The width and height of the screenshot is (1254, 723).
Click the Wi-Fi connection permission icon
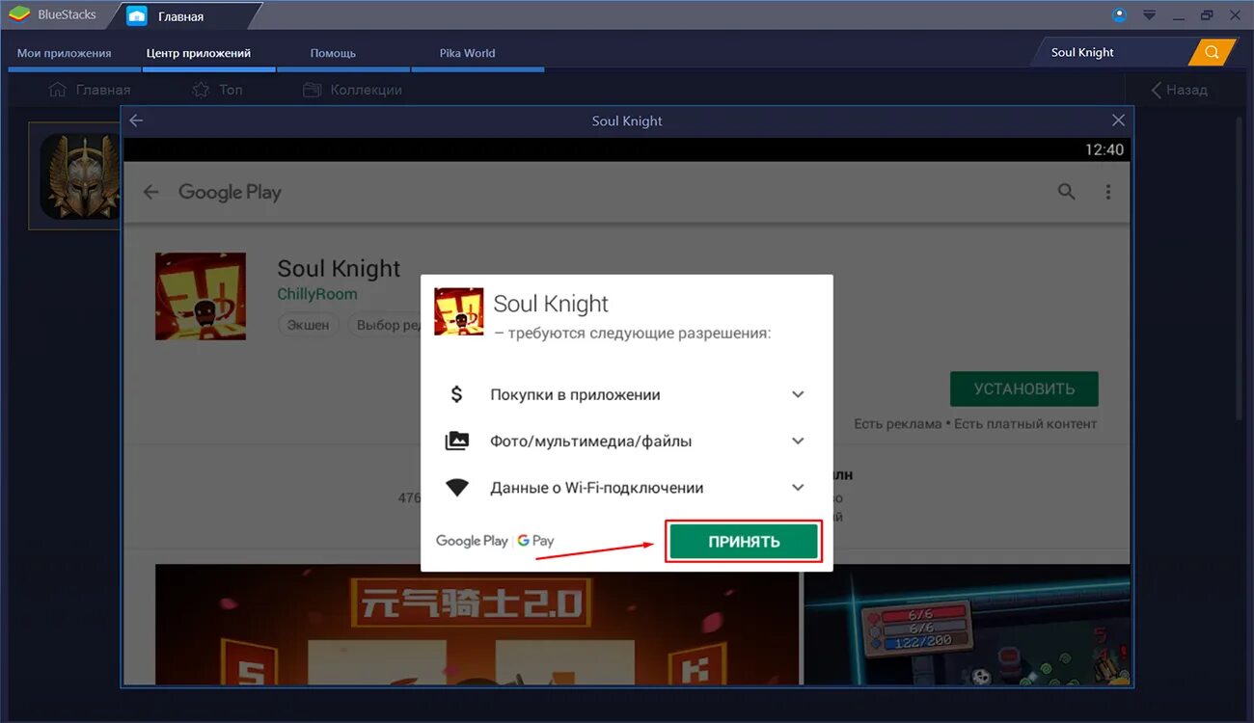pyautogui.click(x=457, y=488)
